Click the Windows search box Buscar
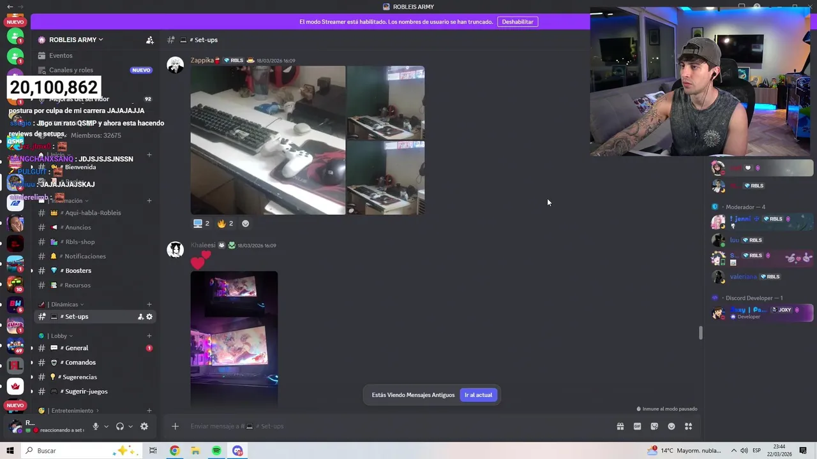The image size is (817, 459). 83,451
